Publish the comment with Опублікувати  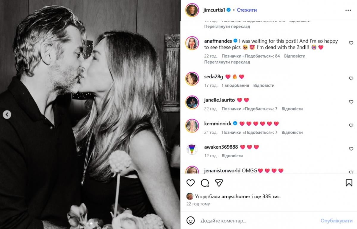click(x=336, y=221)
